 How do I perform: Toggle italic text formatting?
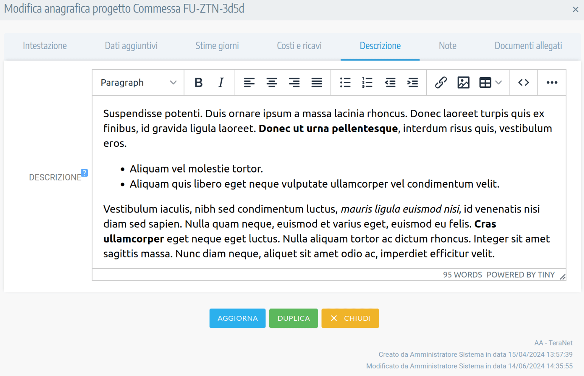[x=221, y=82]
